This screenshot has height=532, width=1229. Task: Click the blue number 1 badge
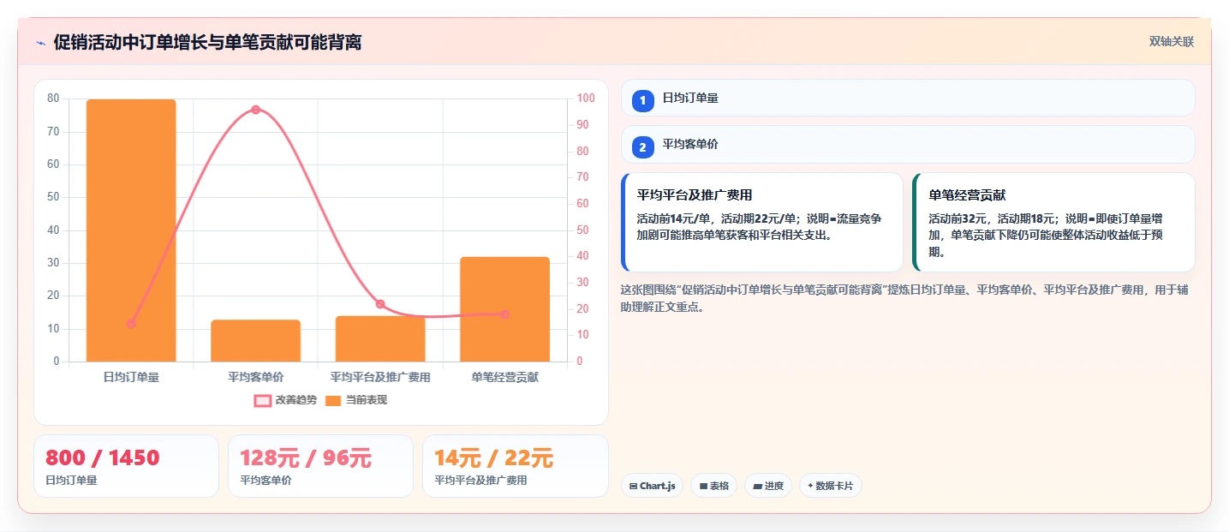click(642, 100)
